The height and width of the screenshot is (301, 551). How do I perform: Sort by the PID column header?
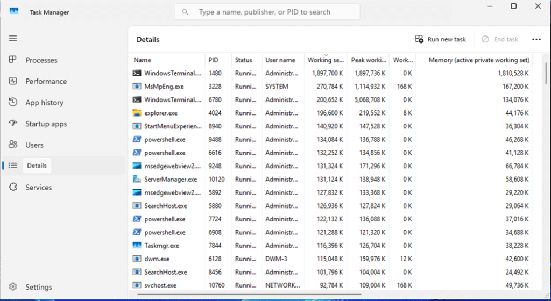(x=218, y=60)
